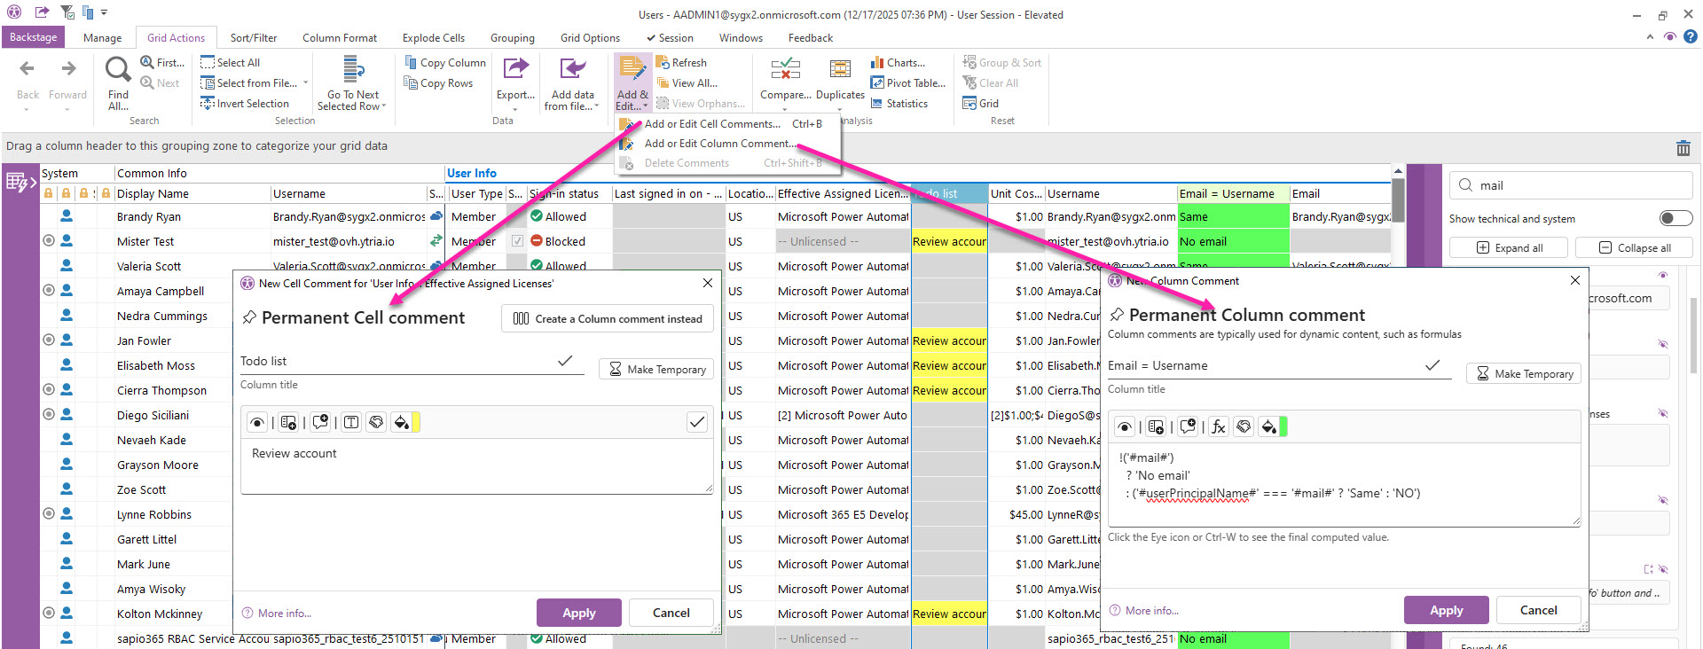Toggle Show technical and system switch
This screenshot has width=1703, height=649.
coord(1675,218)
